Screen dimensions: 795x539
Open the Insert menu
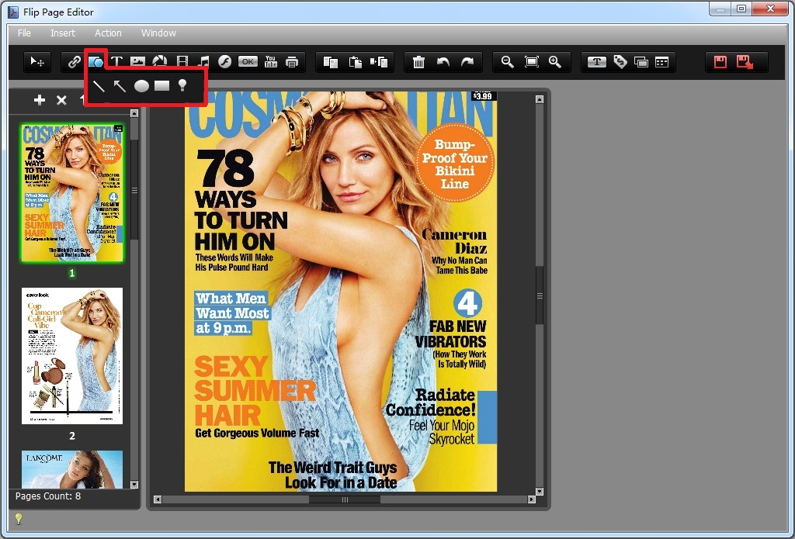(x=62, y=33)
